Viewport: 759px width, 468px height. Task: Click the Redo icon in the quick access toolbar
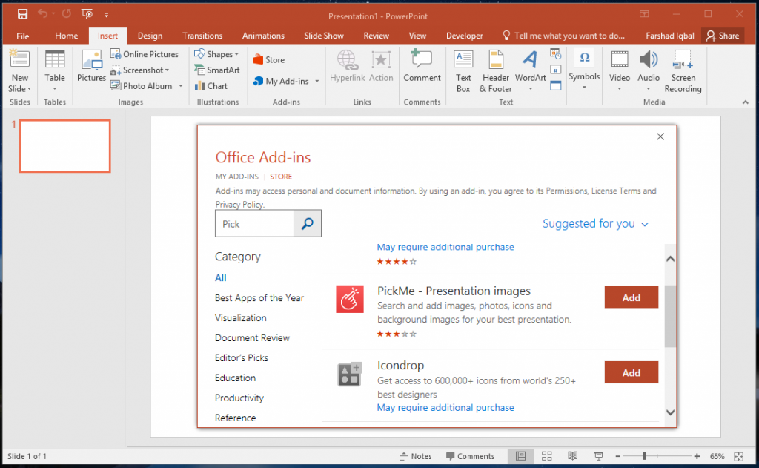coord(66,14)
